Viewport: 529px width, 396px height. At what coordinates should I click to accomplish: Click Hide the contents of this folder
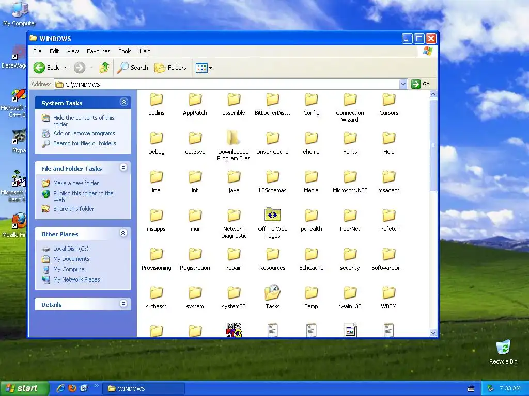point(84,121)
